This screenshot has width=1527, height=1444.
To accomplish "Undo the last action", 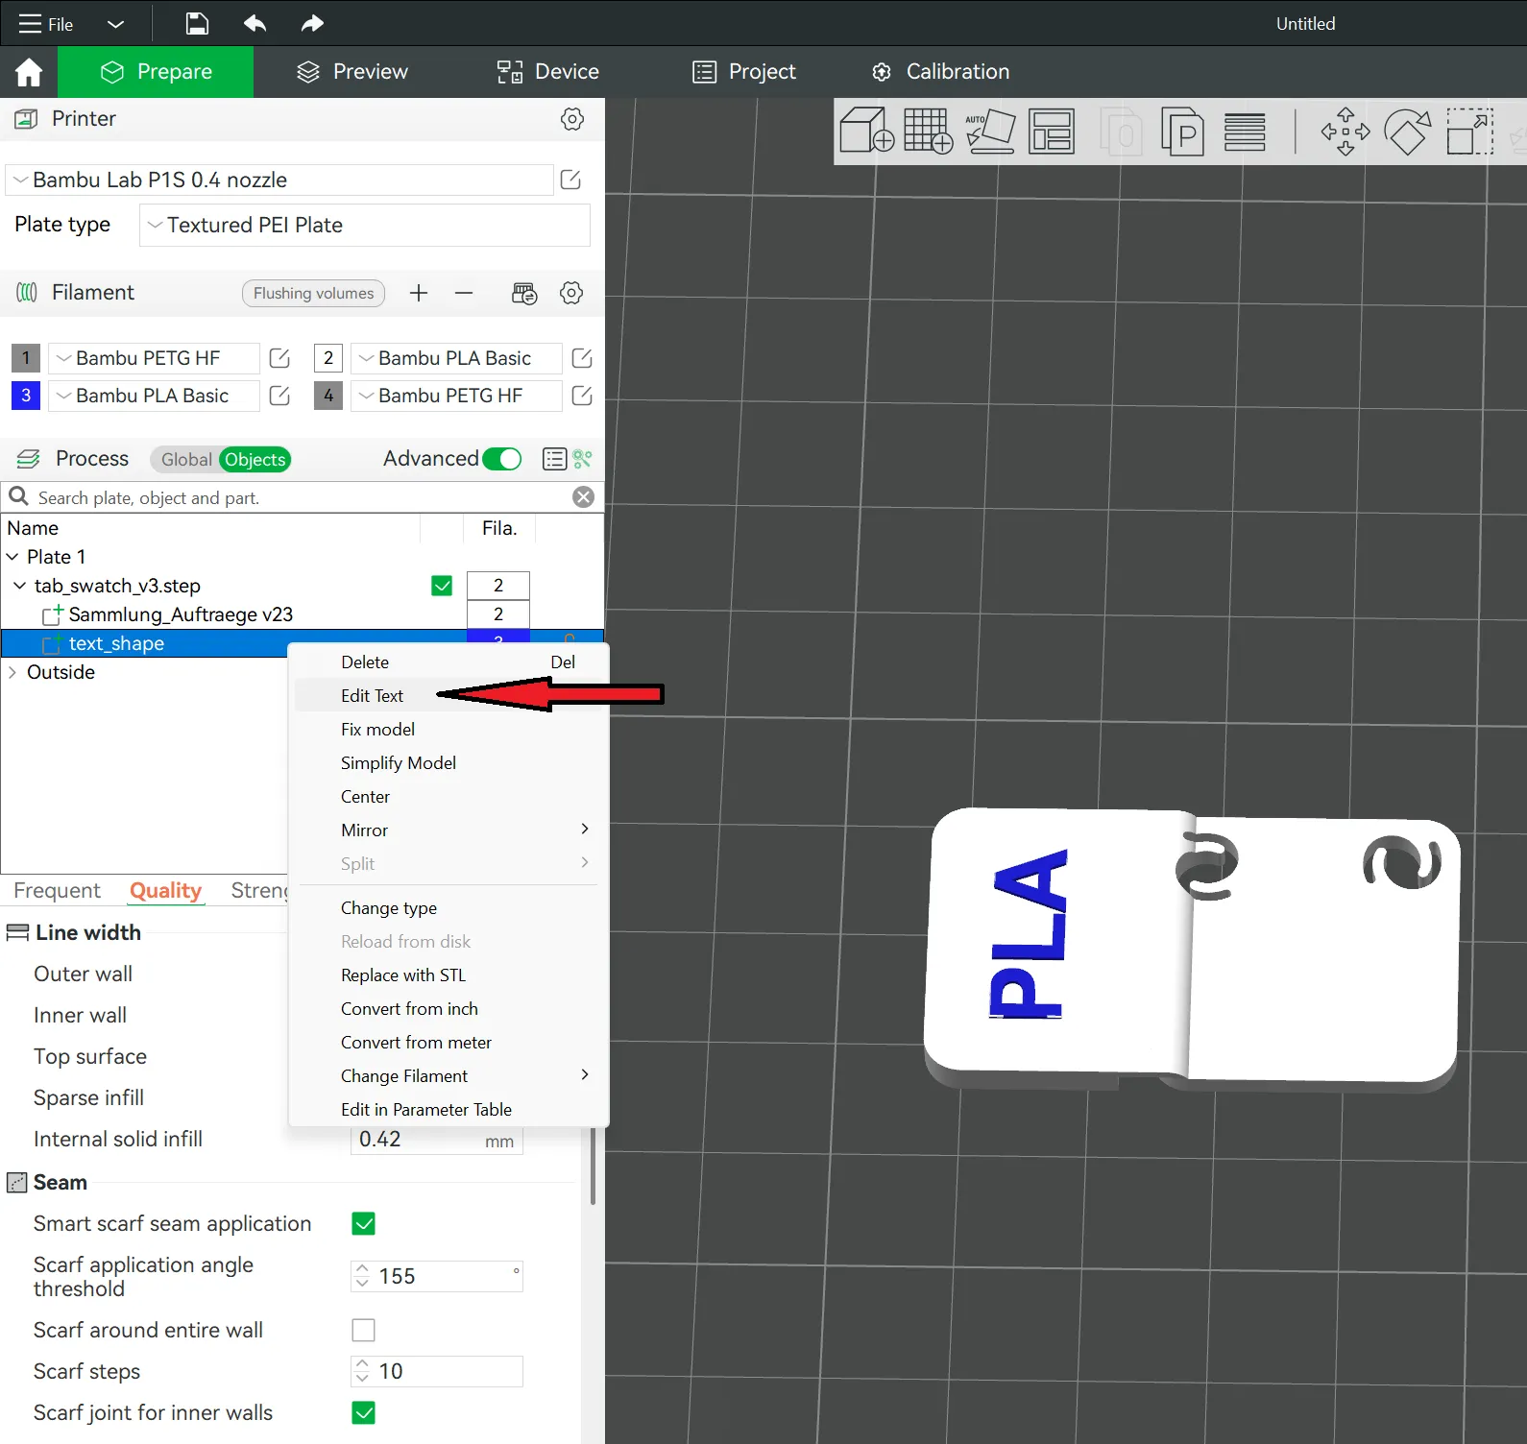I will coord(254,23).
